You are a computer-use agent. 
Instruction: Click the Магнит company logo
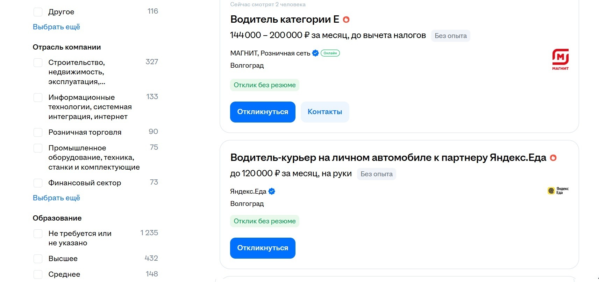(559, 59)
